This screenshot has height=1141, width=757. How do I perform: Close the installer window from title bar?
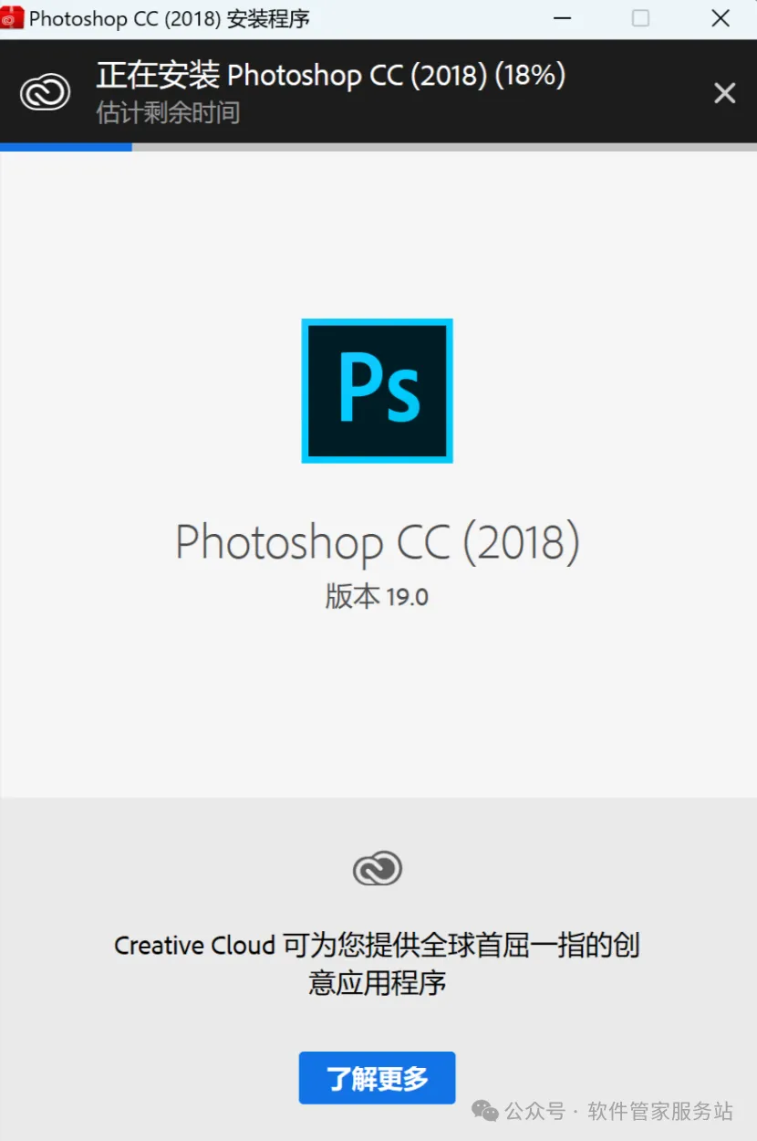point(720,18)
